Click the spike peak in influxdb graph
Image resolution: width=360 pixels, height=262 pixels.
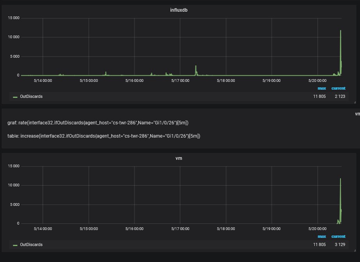pyautogui.click(x=340, y=30)
